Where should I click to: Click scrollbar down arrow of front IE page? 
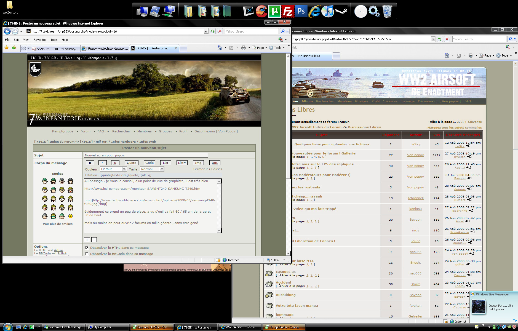pyautogui.click(x=288, y=253)
